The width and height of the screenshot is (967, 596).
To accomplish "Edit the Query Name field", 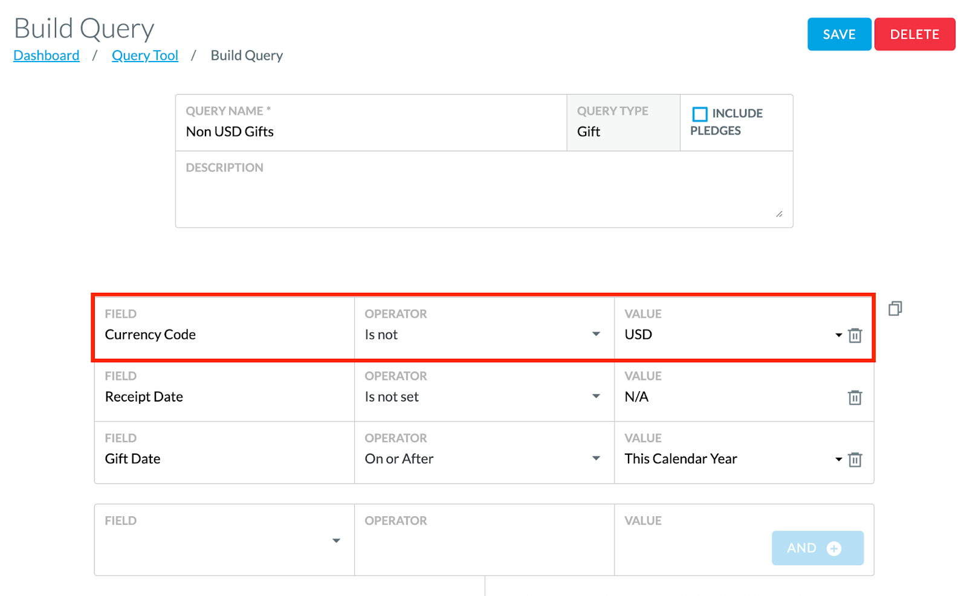I will coord(371,123).
